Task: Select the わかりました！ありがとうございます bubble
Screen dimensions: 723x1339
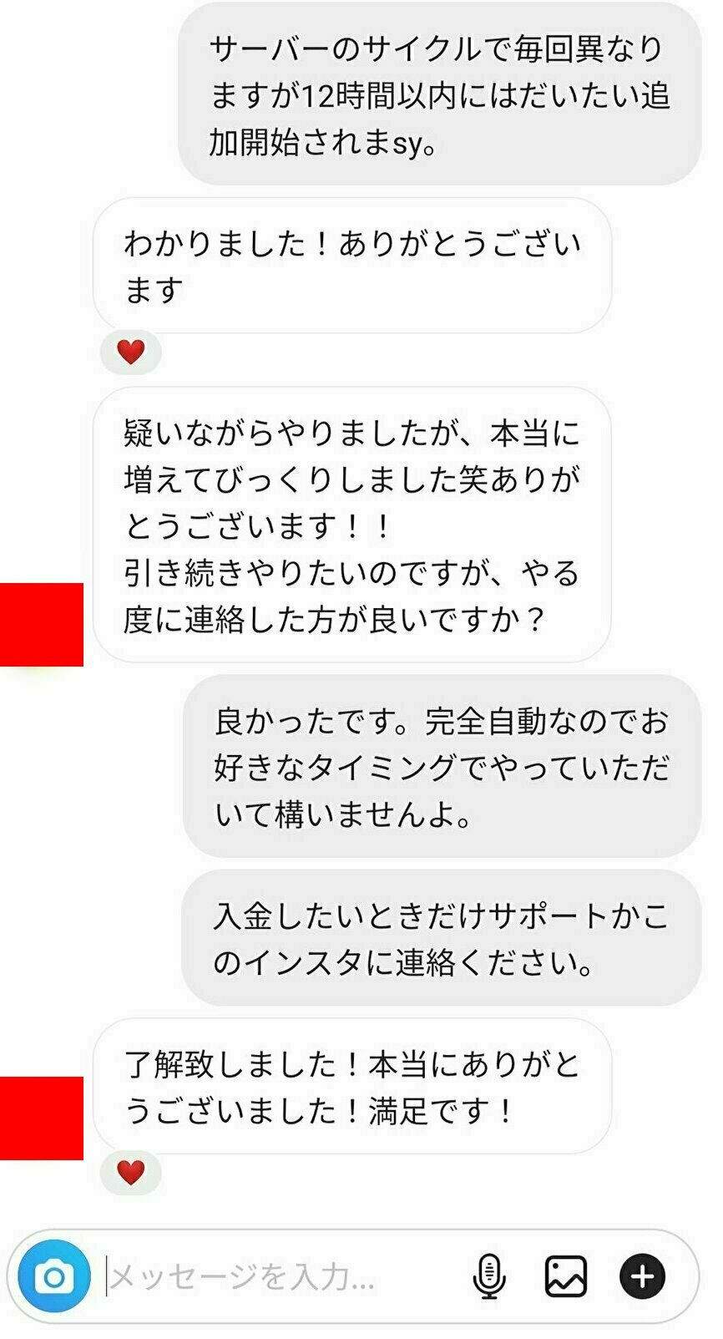Action: pyautogui.click(x=352, y=266)
